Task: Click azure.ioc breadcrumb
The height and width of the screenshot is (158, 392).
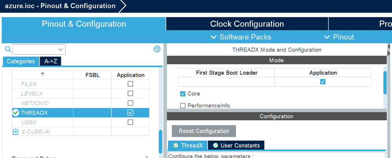Action: tap(60, 6)
